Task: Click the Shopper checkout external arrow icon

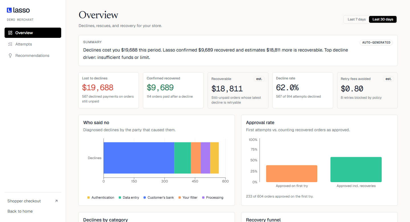Action: 56,201
